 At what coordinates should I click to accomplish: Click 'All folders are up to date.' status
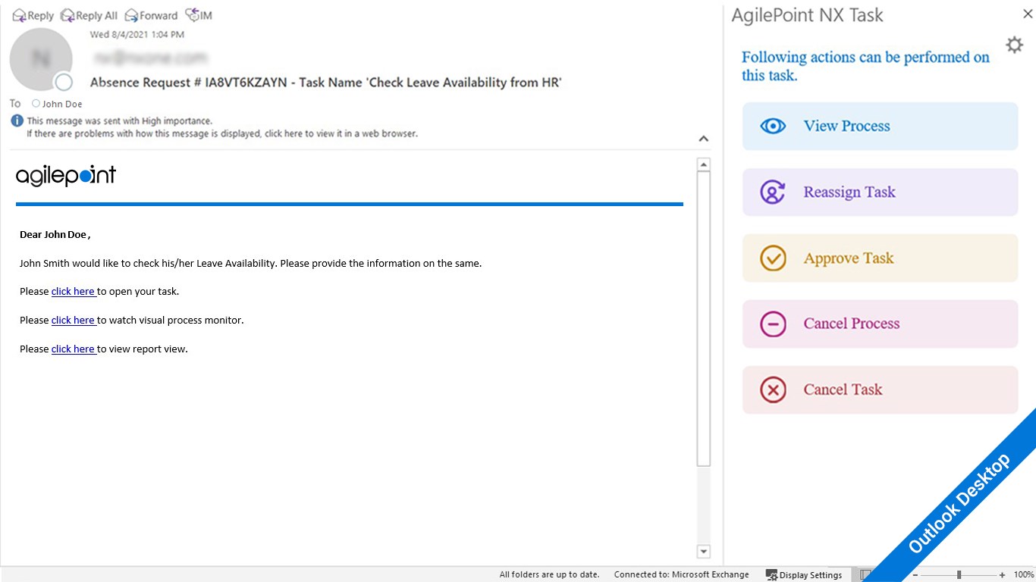[549, 574]
